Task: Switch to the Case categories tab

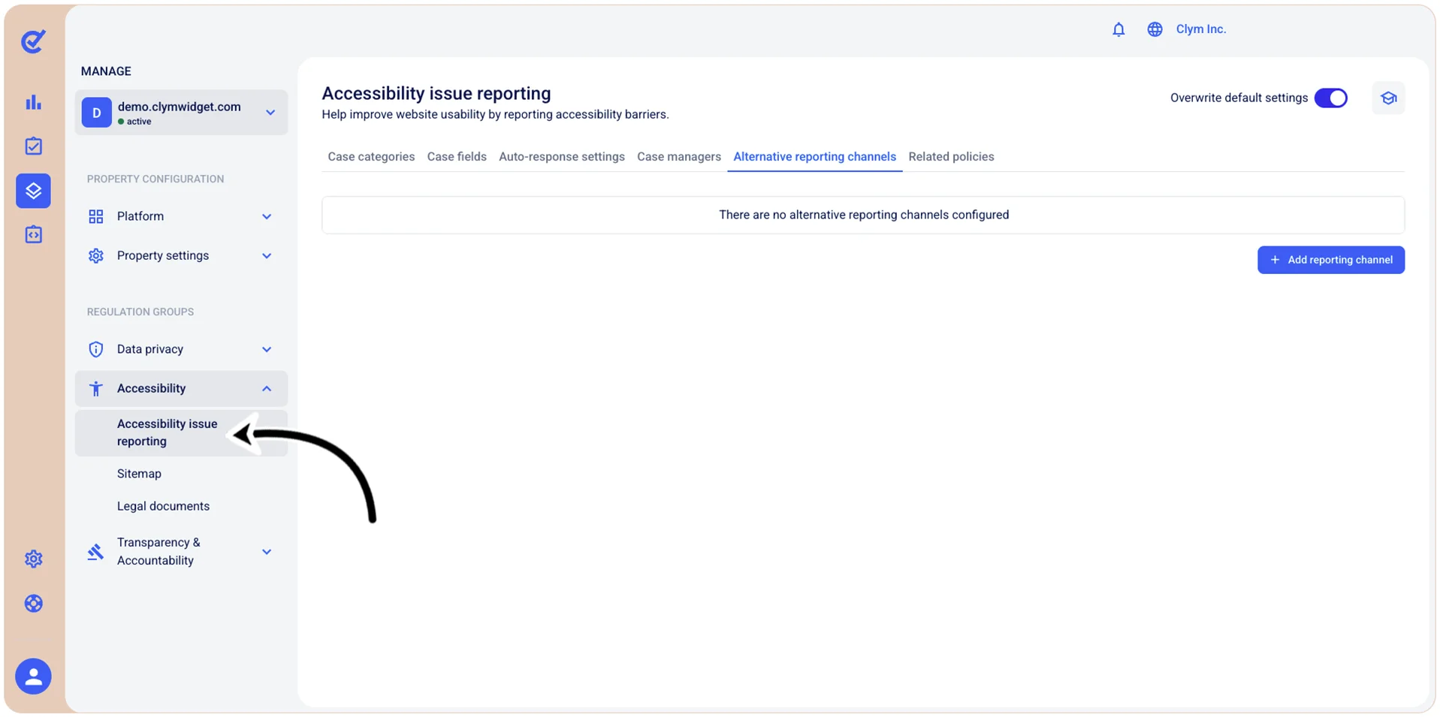Action: point(371,157)
